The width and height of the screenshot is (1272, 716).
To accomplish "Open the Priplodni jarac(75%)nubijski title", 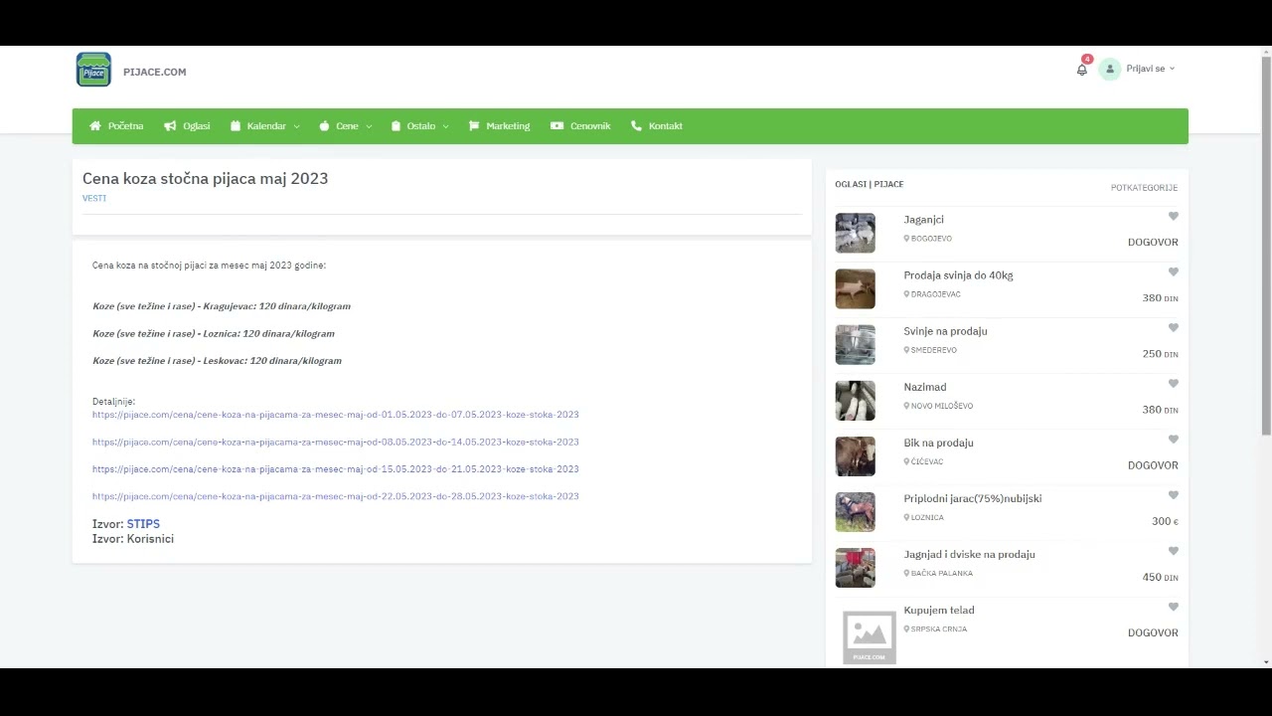I will point(972,498).
